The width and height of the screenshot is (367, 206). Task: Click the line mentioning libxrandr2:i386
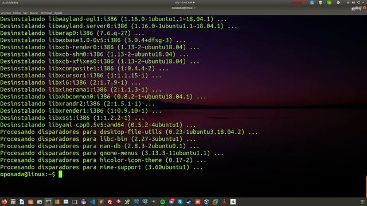point(77,104)
